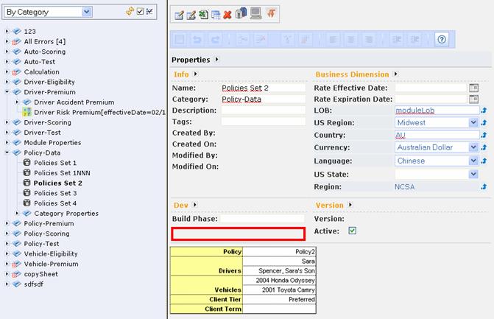This screenshot has height=319, width=494.
Task: Click the Preferred Client Tier cell
Action: 279,299
